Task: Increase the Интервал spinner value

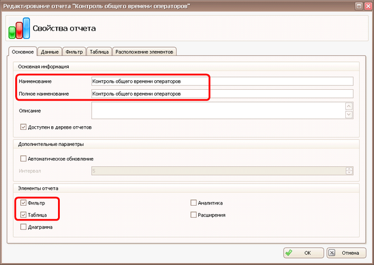Action: [x=349, y=169]
